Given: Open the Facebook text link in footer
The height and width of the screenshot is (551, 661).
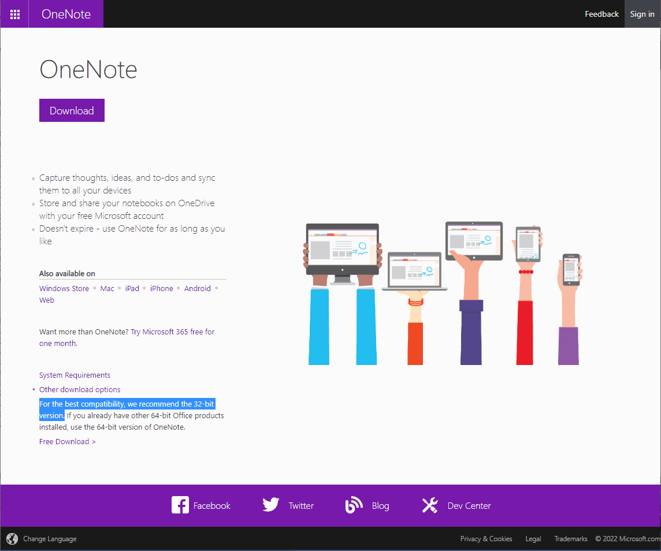Looking at the screenshot, I should pos(211,505).
